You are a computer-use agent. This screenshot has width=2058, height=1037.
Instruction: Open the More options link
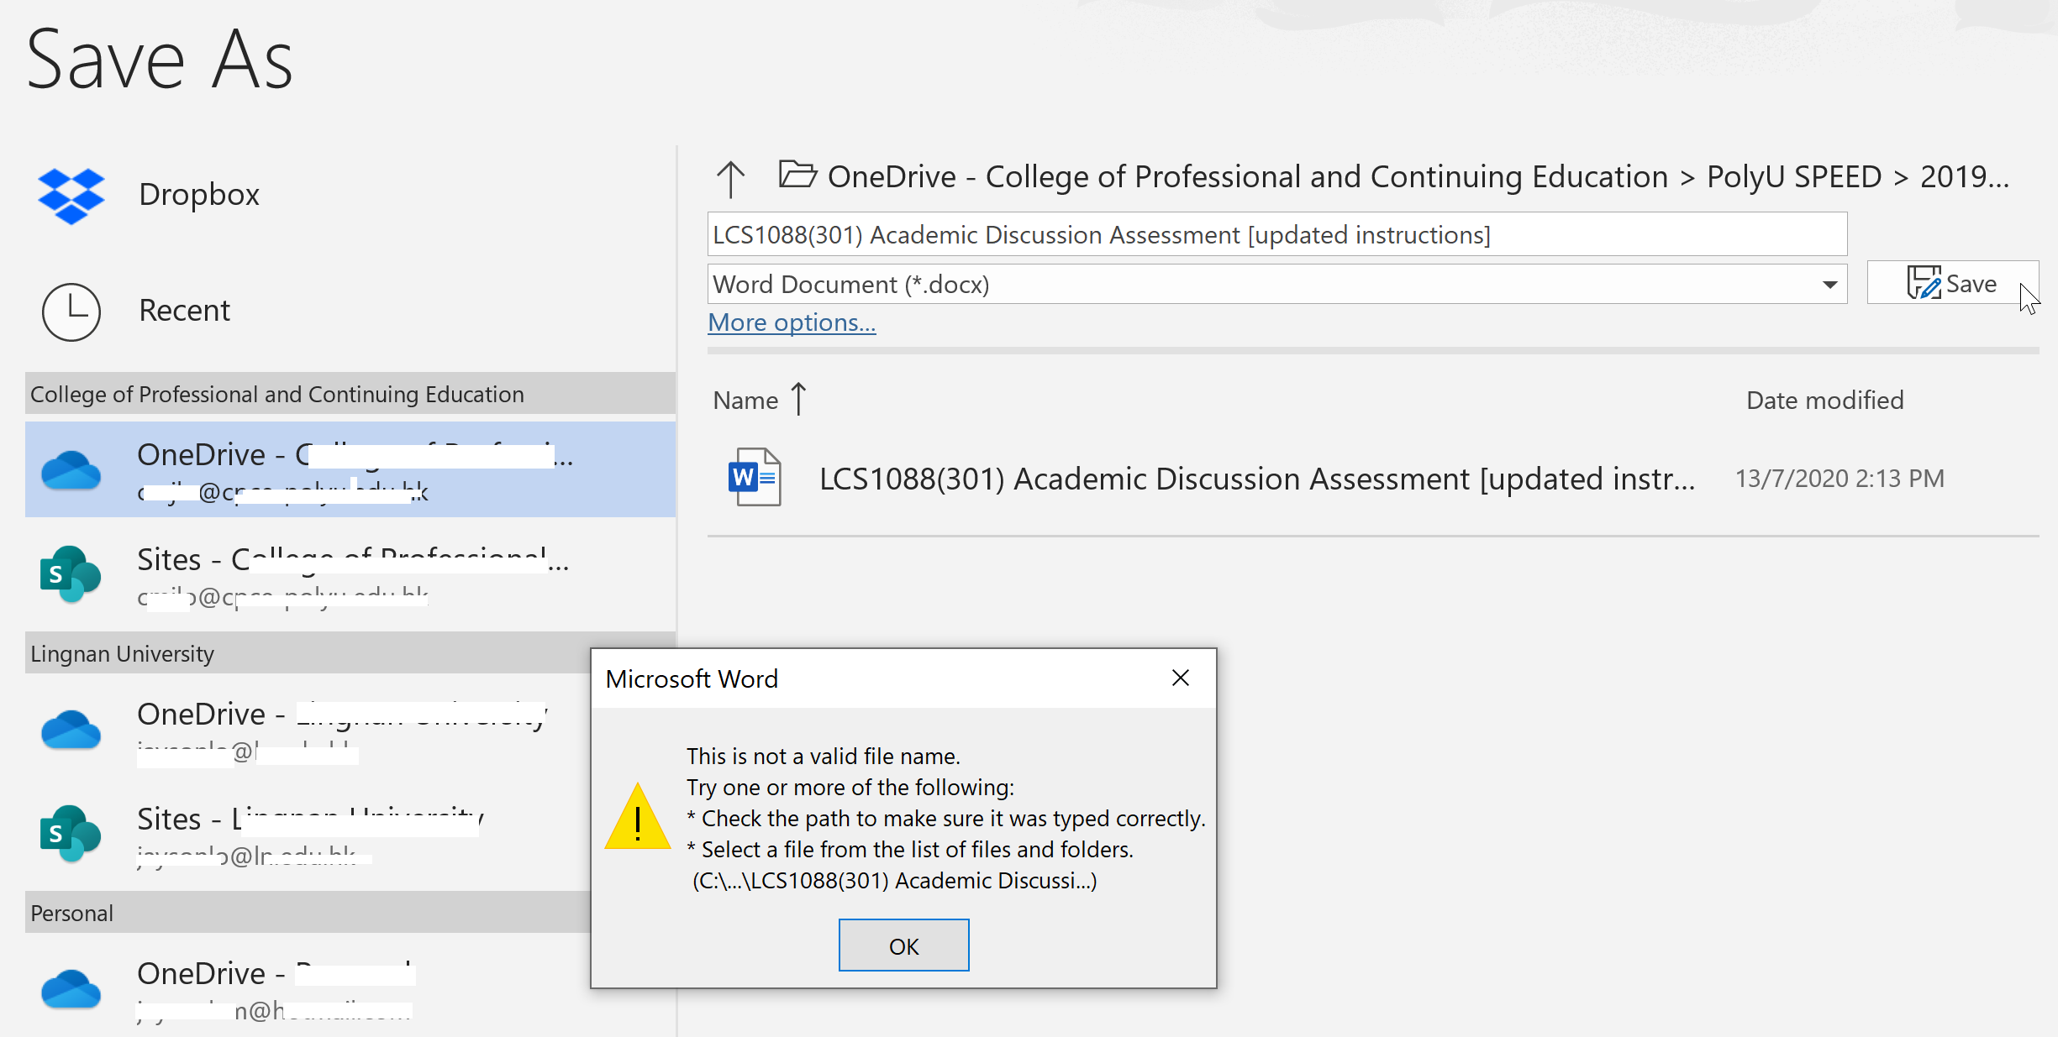coord(792,322)
